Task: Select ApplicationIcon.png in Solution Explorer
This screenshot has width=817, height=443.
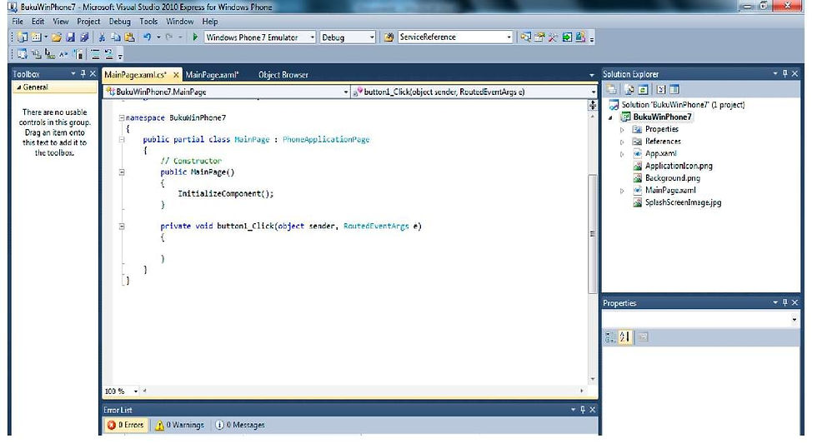Action: (x=679, y=166)
